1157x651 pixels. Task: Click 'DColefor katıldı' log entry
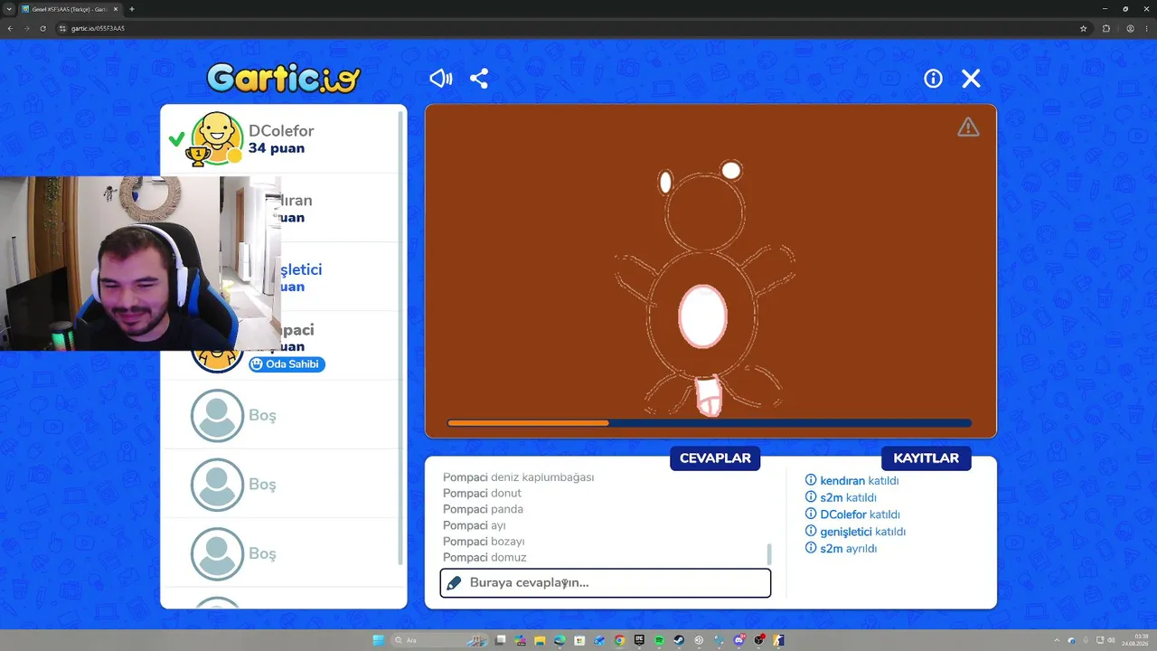click(x=852, y=514)
